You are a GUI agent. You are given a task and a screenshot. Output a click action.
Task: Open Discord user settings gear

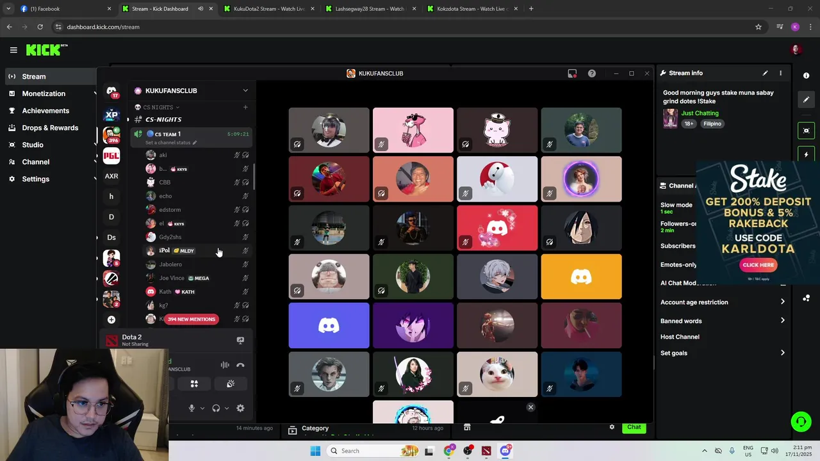click(x=240, y=408)
